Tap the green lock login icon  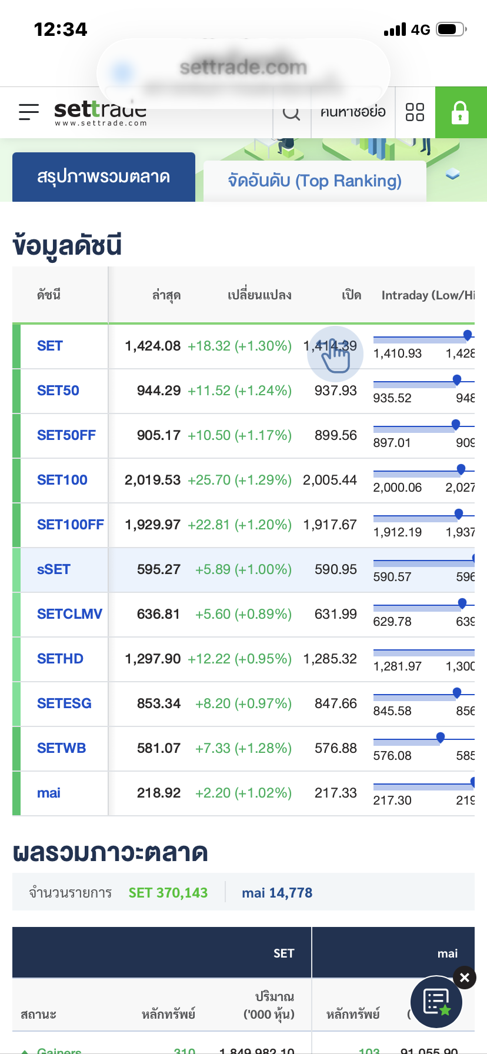point(461,112)
